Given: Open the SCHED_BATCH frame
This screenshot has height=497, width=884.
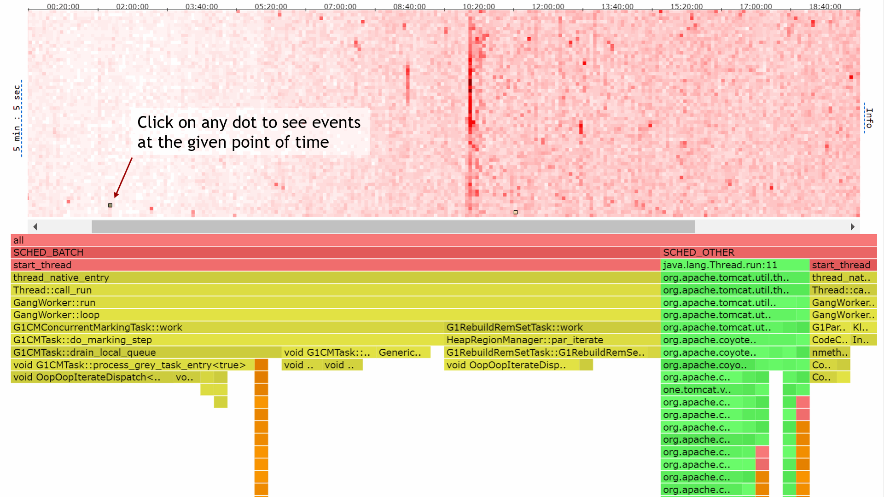Looking at the screenshot, I should coord(48,252).
